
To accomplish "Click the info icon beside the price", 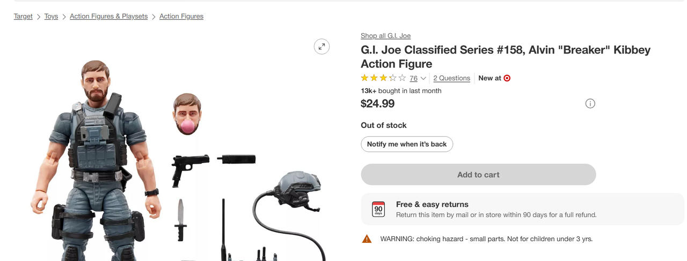I will [590, 104].
